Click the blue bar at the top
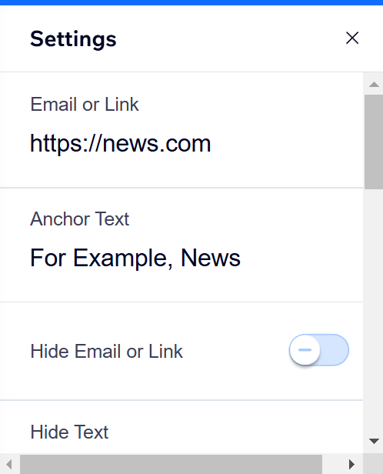 191,2
